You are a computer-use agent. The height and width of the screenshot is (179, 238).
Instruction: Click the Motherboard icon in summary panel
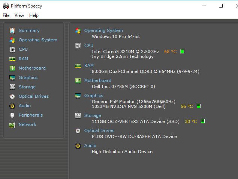[x=78, y=80]
